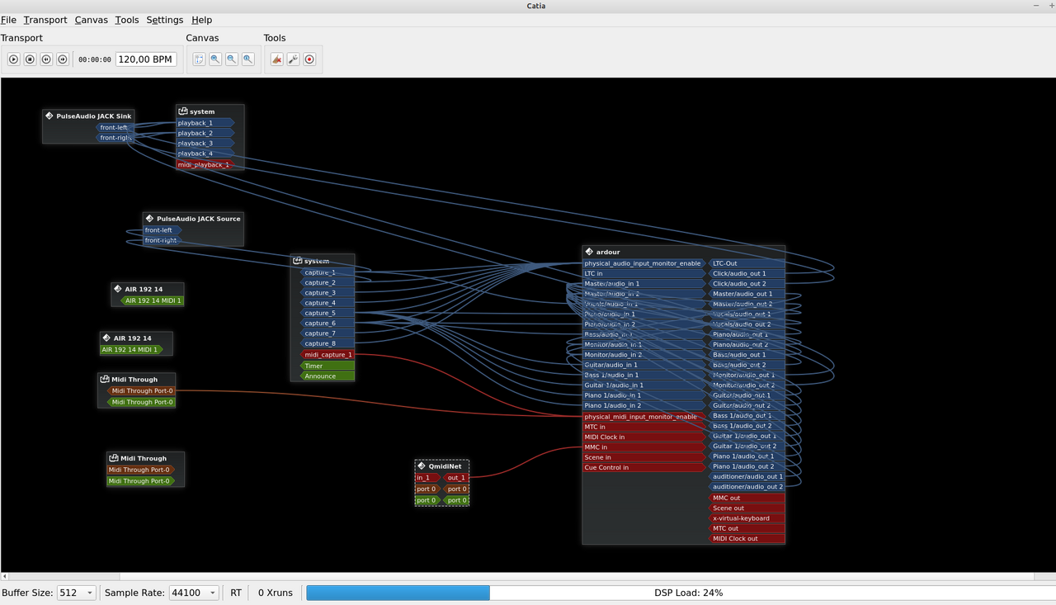Open JACK configuration wrench tool
The image size is (1056, 605).
293,59
